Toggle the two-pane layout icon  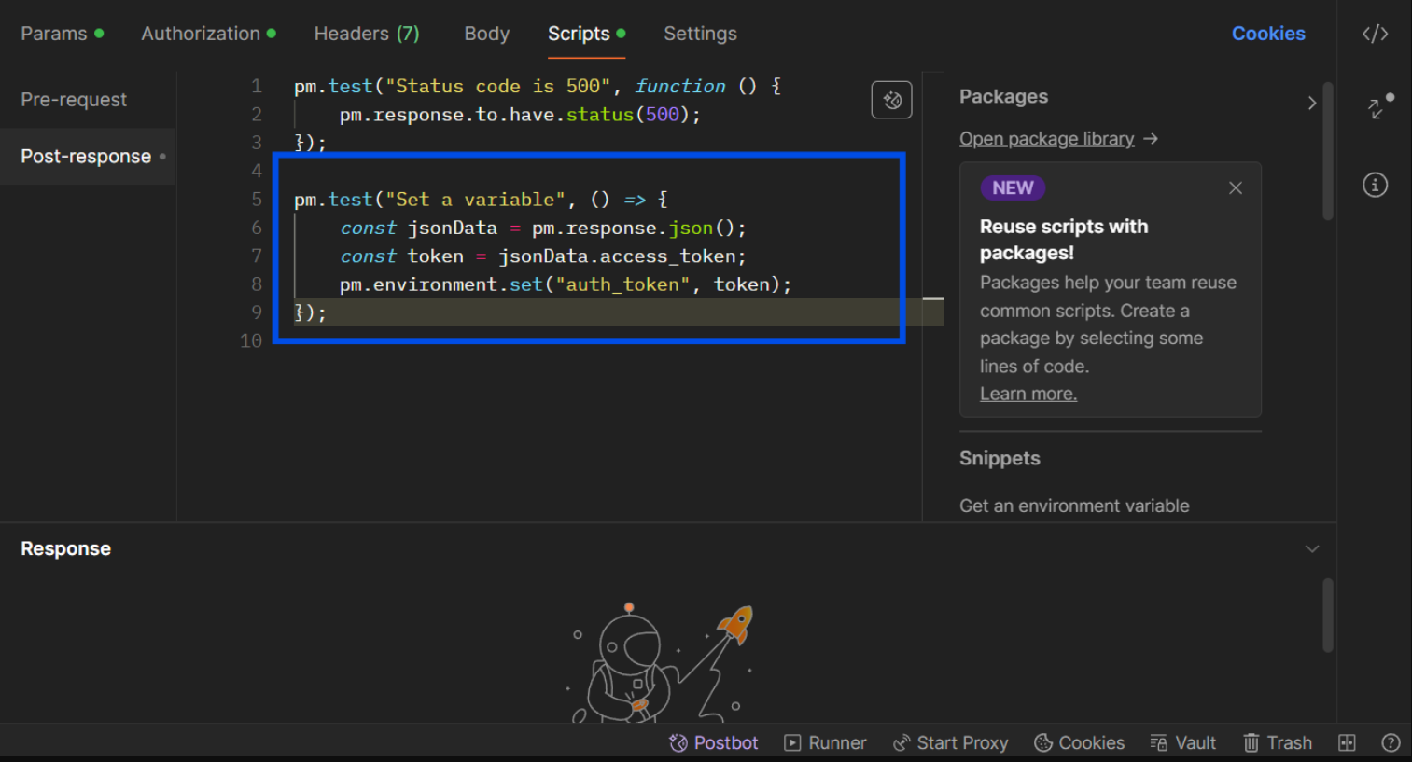1347,742
